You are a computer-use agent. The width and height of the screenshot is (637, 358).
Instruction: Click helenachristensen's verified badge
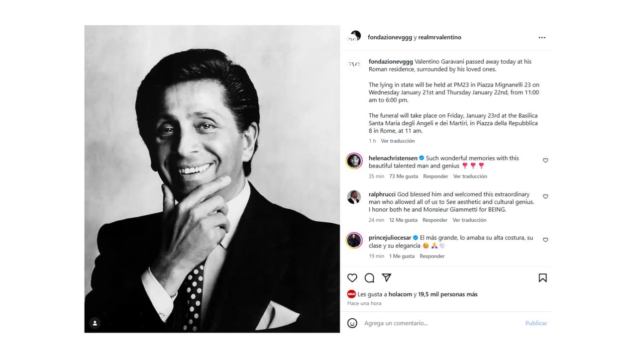point(421,158)
